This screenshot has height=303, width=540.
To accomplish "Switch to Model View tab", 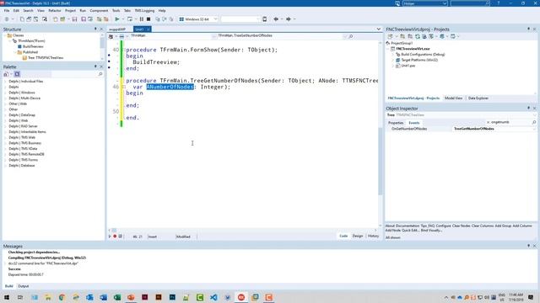I will [453, 98].
